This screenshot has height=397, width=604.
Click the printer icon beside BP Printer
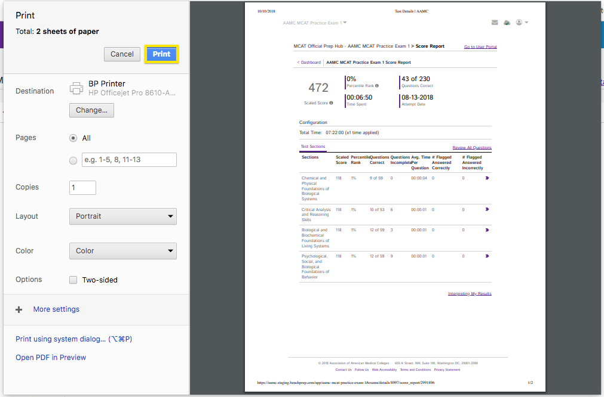(76, 88)
